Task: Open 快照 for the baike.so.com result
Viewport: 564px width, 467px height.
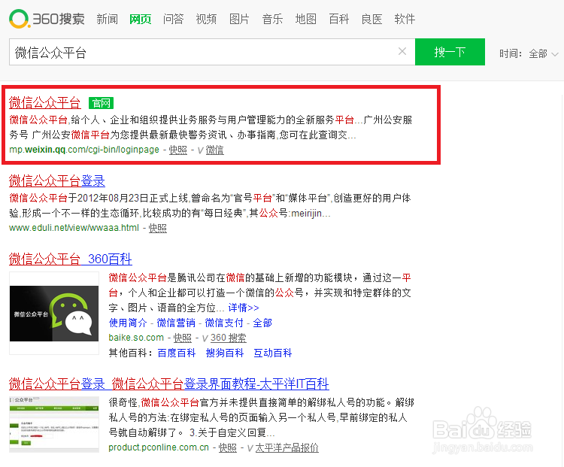Action: click(x=183, y=338)
